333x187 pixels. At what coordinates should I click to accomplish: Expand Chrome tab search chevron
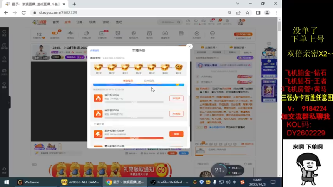tap(238, 4)
